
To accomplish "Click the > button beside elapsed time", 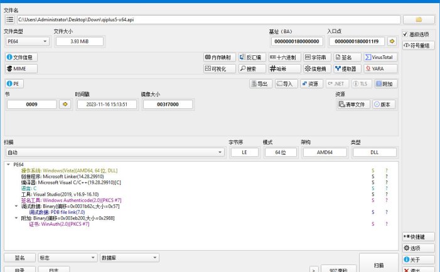I will (314, 269).
